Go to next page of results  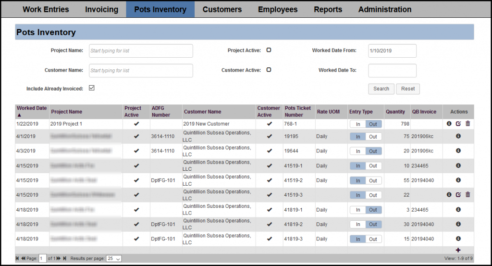click(x=58, y=258)
